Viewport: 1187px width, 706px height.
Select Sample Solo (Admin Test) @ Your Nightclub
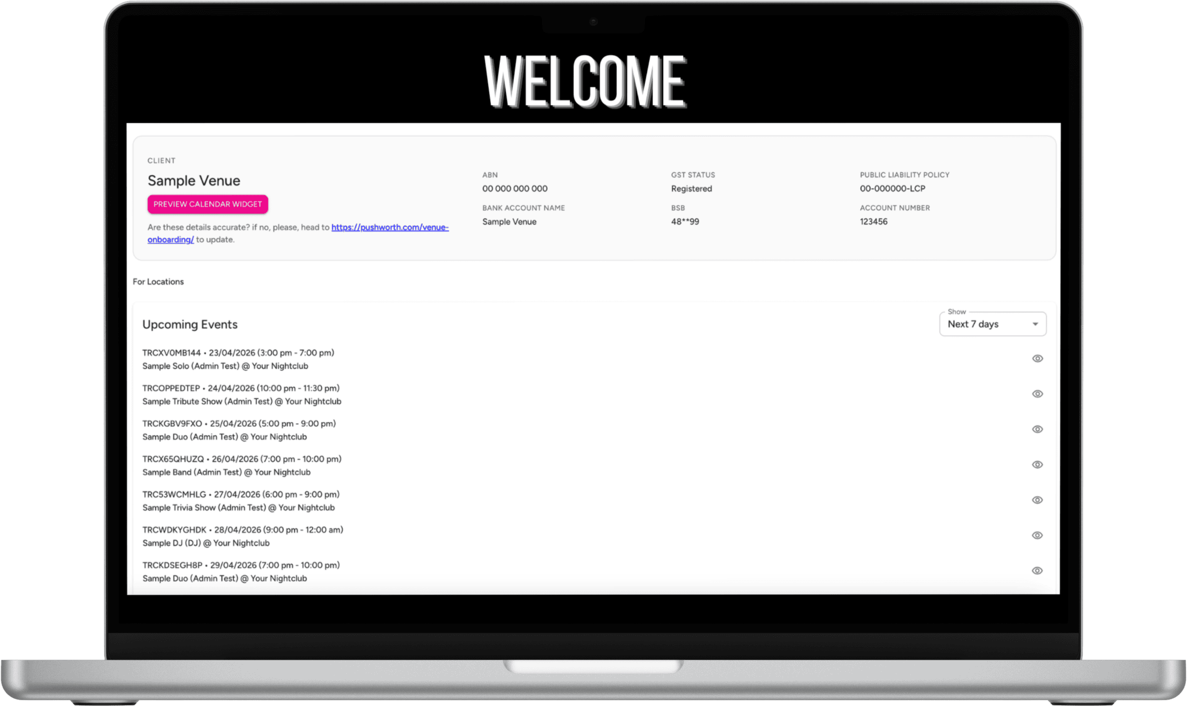pos(225,366)
